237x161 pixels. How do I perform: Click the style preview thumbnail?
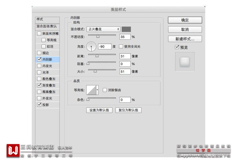(x=185, y=62)
